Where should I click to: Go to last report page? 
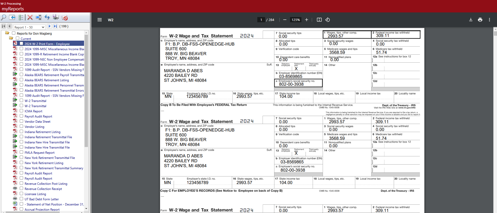point(56,26)
